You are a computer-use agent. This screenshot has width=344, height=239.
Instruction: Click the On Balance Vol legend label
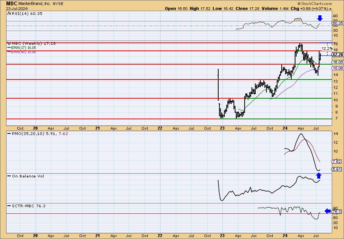point(28,176)
